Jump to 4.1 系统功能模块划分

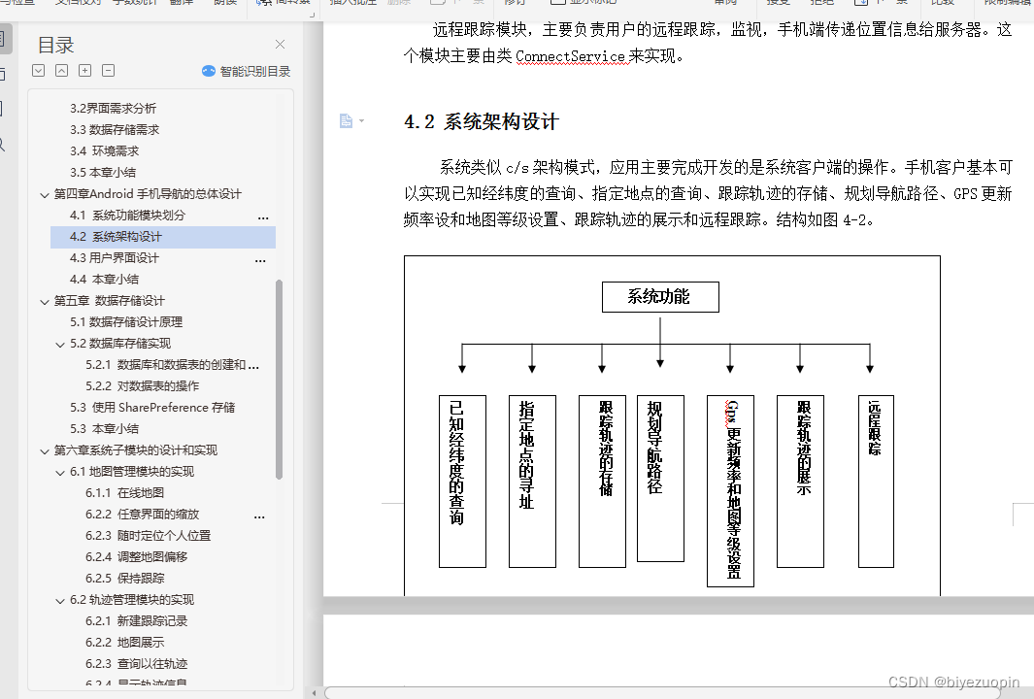[x=127, y=215]
